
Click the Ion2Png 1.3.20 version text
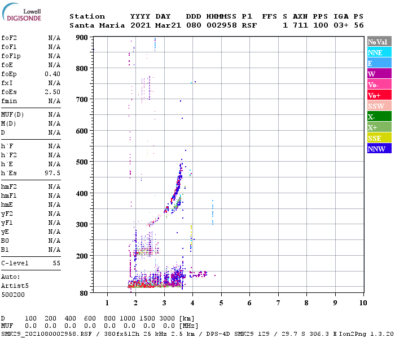[366, 334]
